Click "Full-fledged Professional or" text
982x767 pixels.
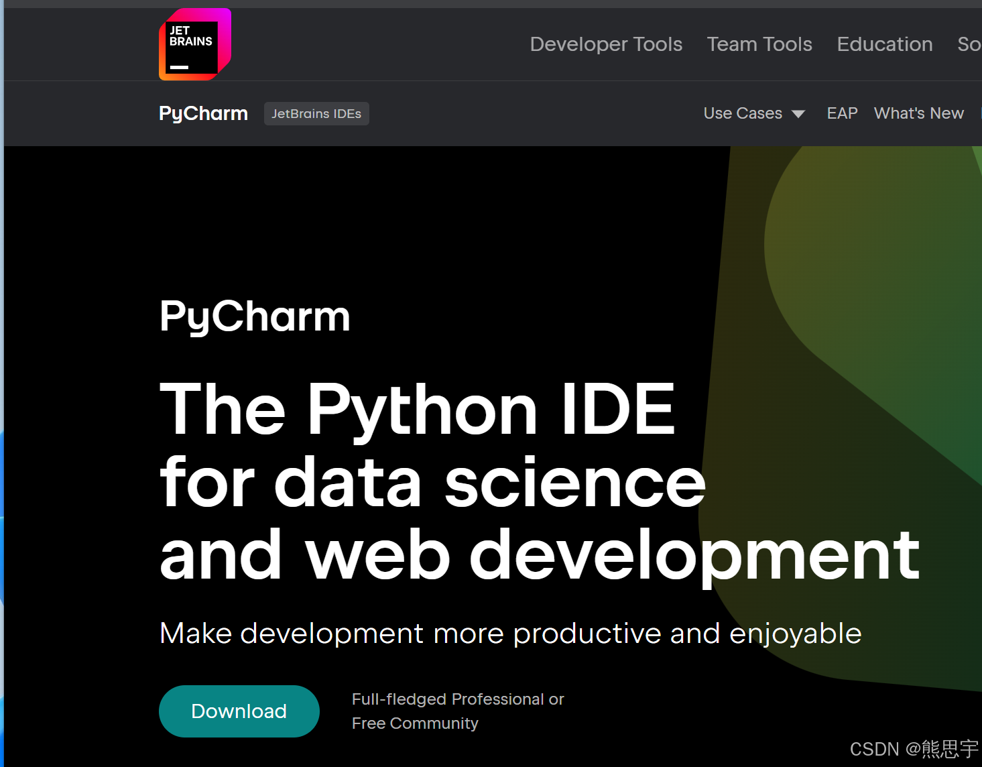458,699
